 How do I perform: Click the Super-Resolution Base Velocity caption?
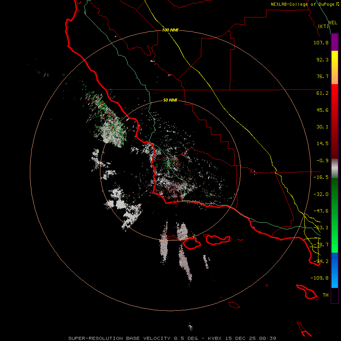tap(172, 338)
